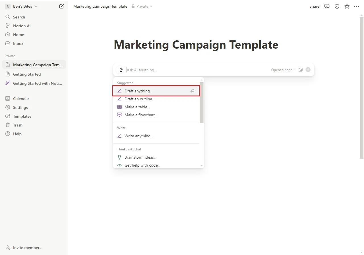Image resolution: width=364 pixels, height=255 pixels.
Task: Click the send arrow button in AI box
Action: pyautogui.click(x=308, y=70)
